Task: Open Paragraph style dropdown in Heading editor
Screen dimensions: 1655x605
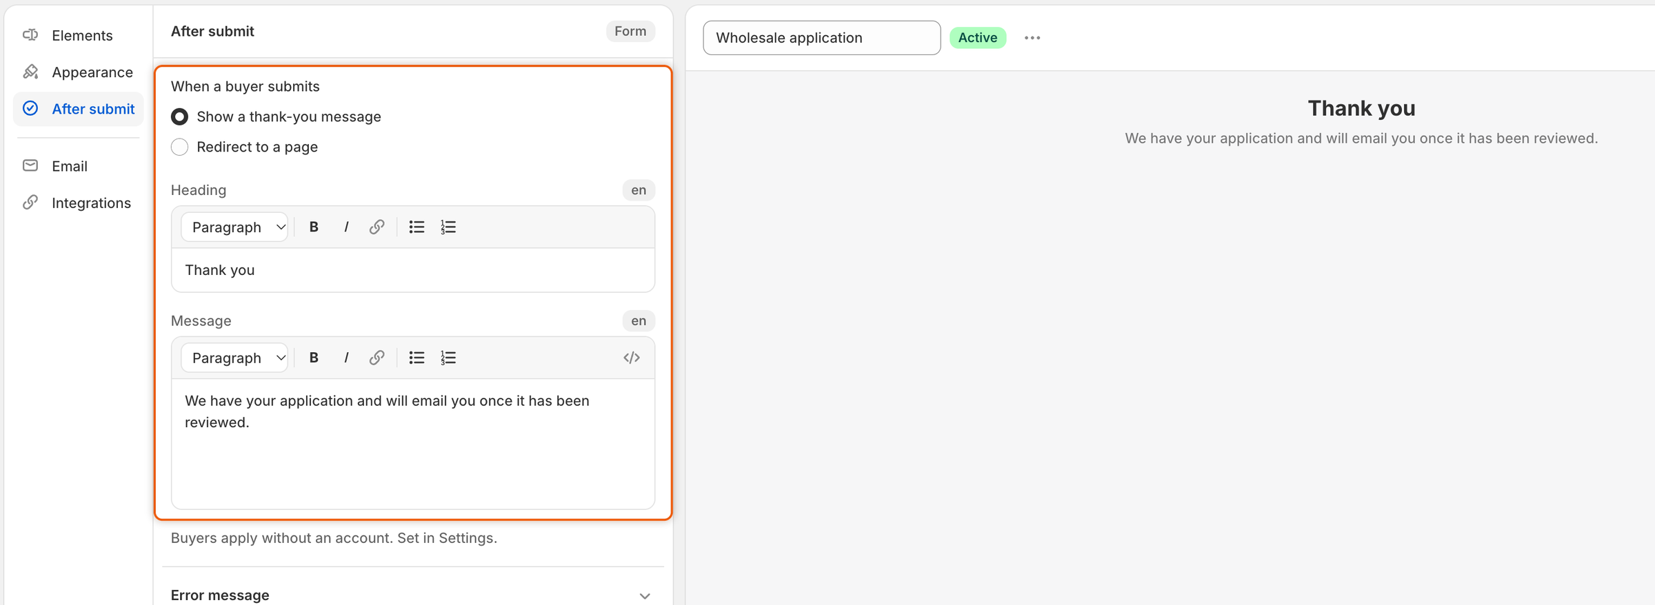Action: [x=234, y=227]
